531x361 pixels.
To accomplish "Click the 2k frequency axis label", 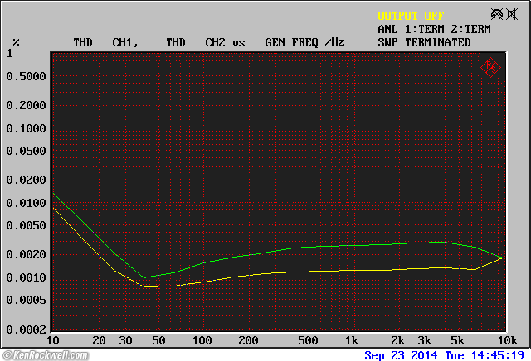I will [x=397, y=340].
